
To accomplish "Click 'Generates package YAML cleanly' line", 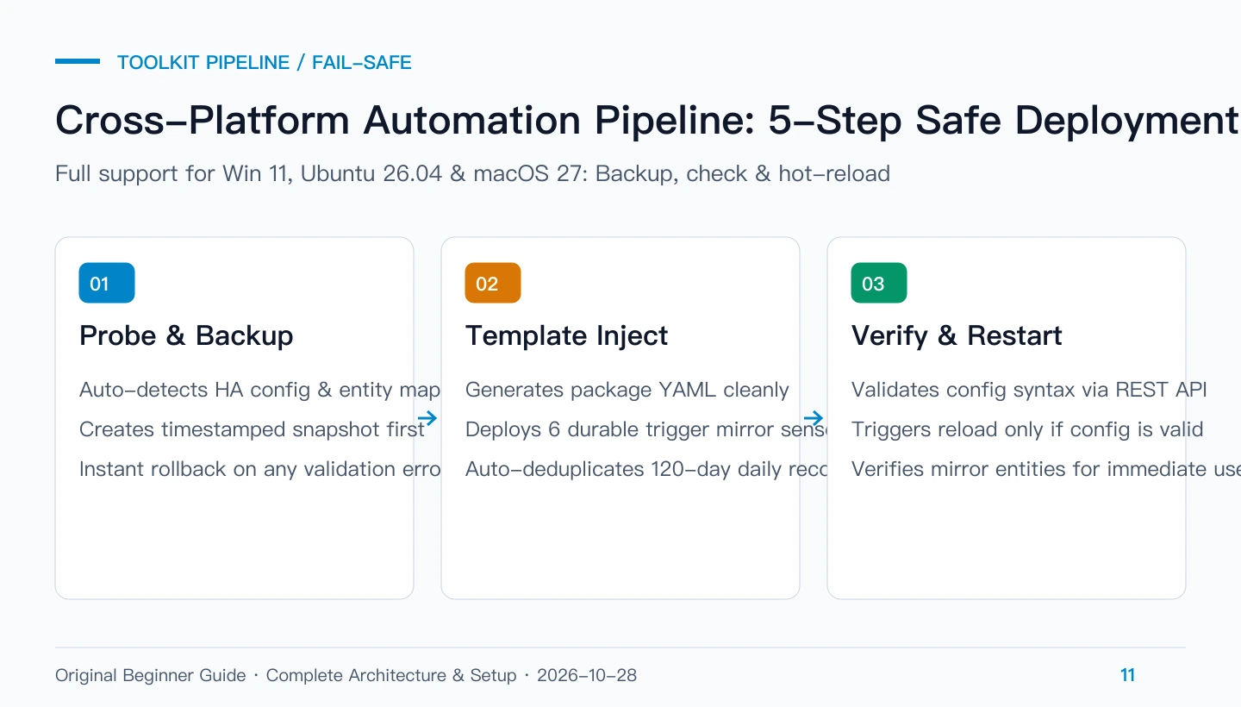I will pyautogui.click(x=627, y=390).
